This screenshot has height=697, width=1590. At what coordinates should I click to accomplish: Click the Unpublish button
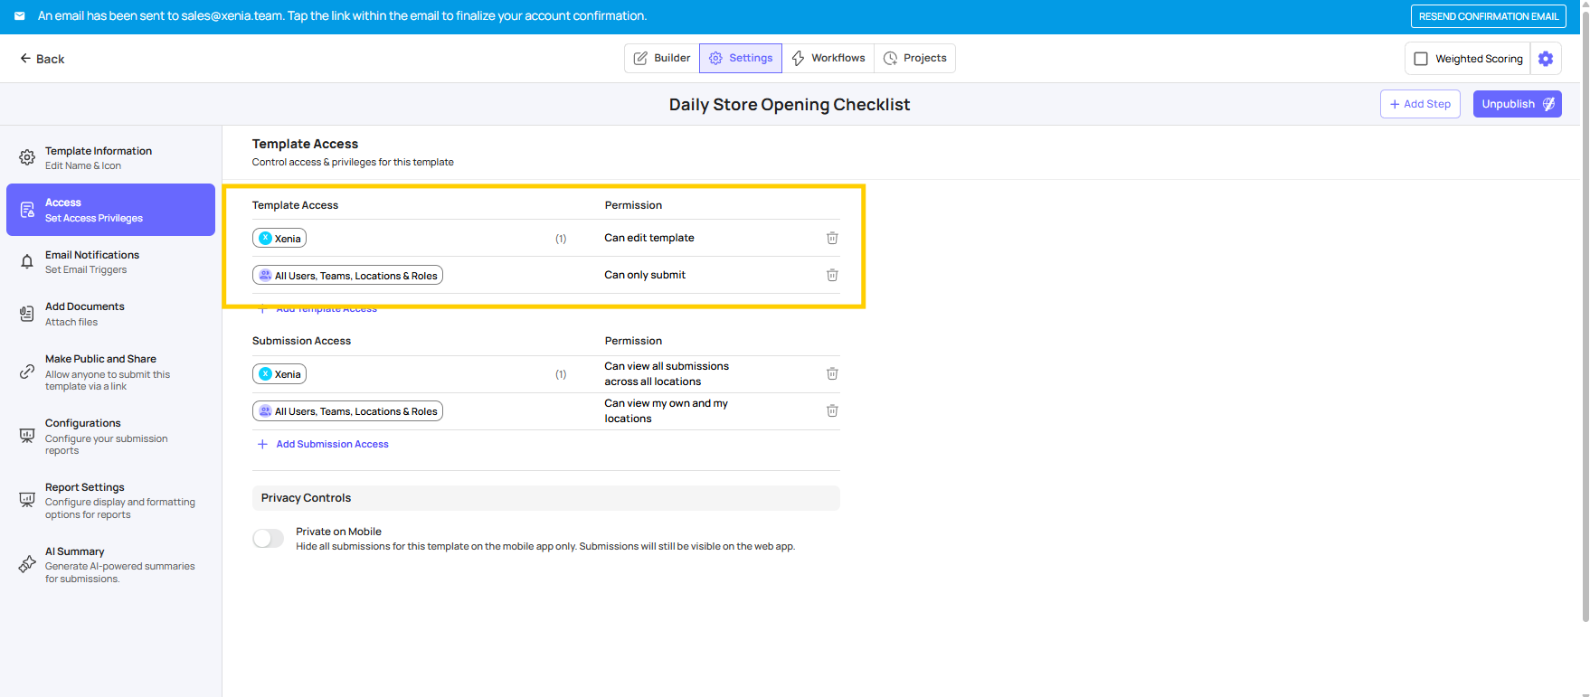[x=1517, y=104]
